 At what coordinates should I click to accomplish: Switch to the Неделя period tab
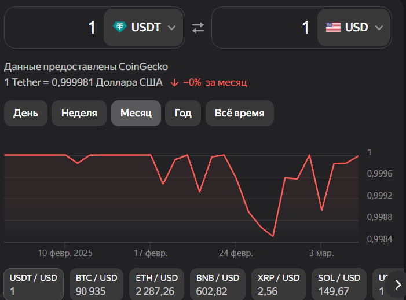[79, 113]
